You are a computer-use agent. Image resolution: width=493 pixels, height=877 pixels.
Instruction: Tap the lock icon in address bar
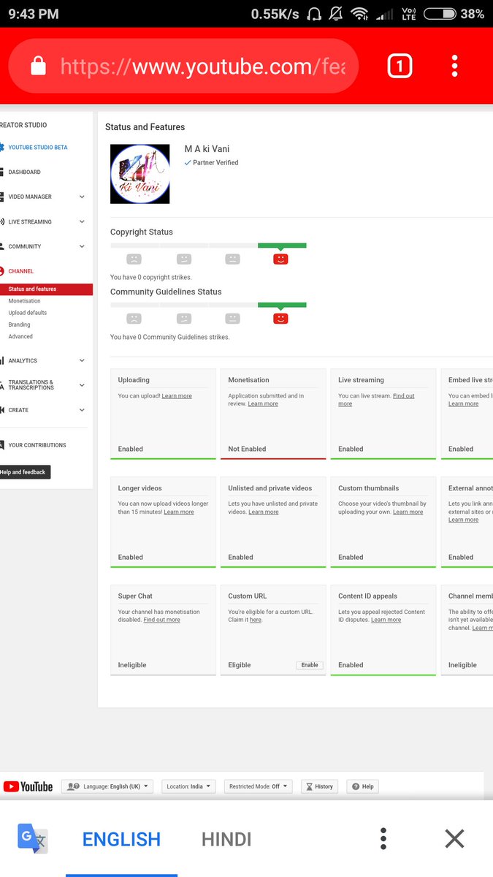coord(37,67)
